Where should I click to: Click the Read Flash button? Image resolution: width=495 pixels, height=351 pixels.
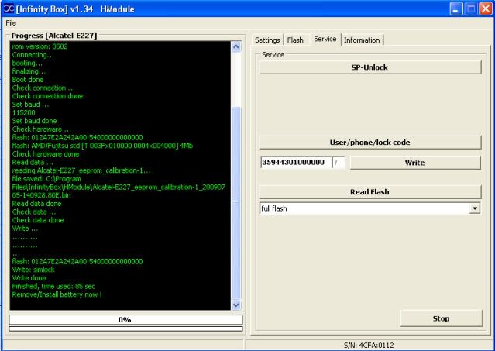(369, 191)
